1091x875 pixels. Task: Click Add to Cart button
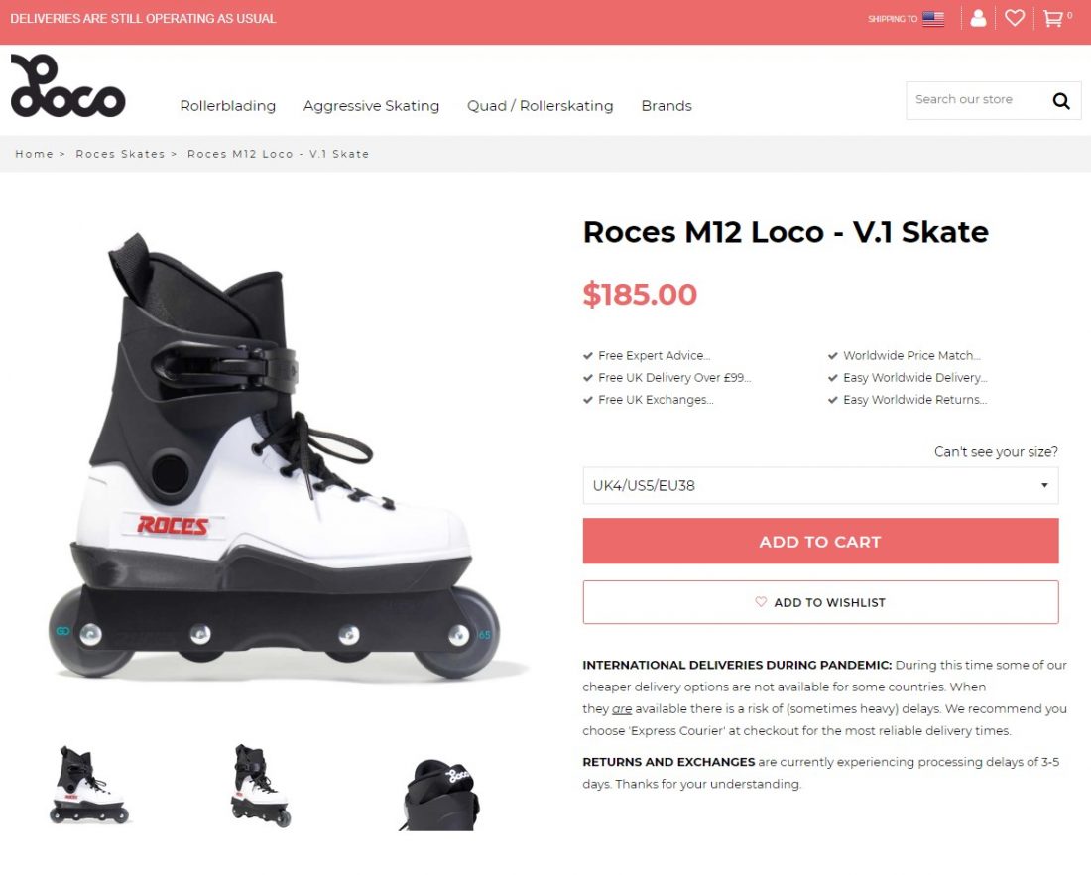(820, 542)
